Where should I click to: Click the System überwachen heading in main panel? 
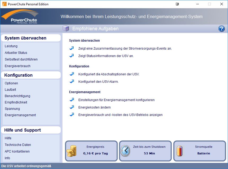tap(84, 41)
